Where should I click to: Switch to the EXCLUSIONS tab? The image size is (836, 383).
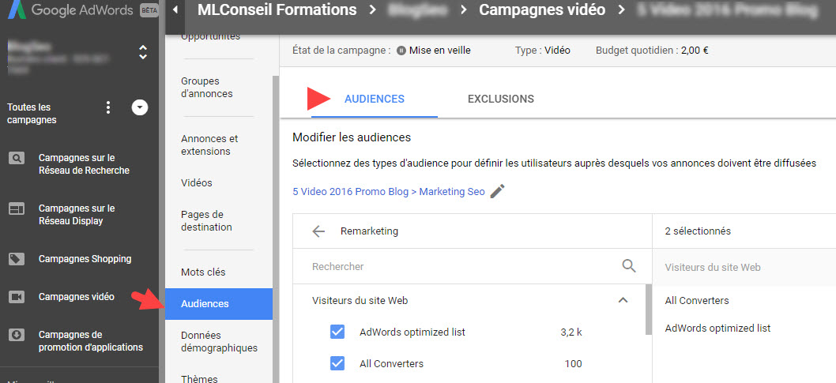(x=501, y=99)
